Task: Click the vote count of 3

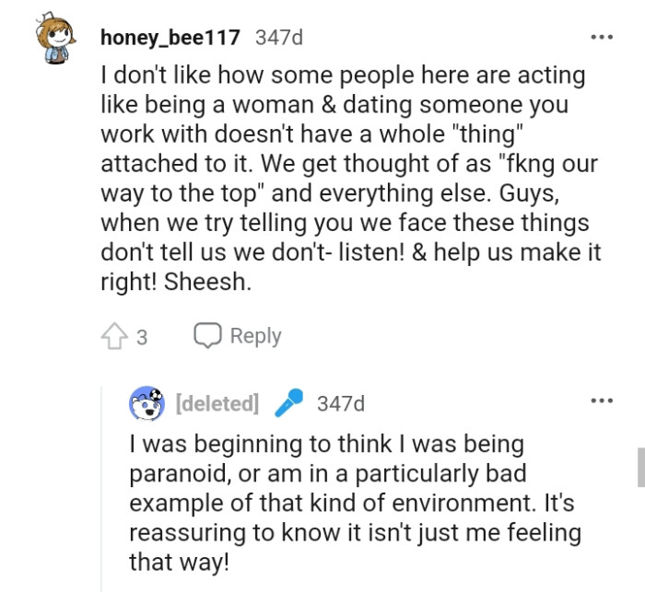Action: [141, 337]
